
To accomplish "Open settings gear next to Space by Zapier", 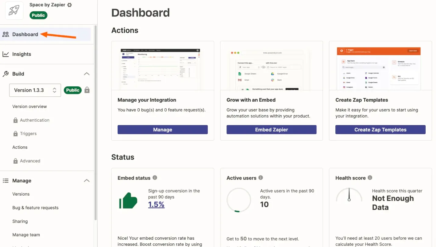I will coord(70,5).
